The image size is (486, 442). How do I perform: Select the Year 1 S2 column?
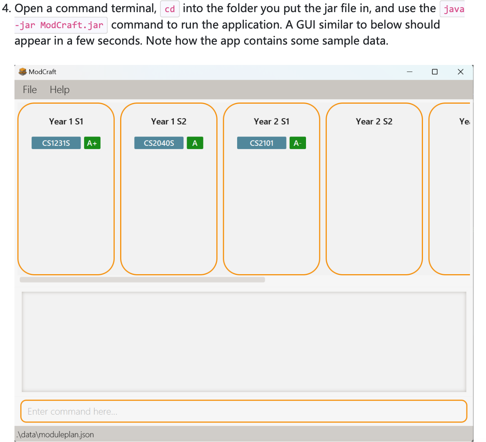[169, 122]
